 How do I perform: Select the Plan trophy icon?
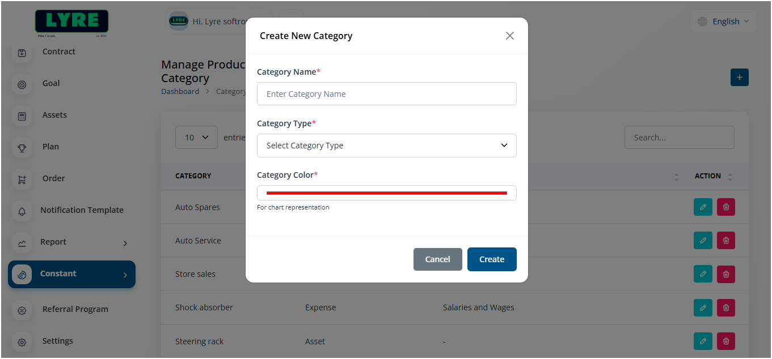pos(22,148)
